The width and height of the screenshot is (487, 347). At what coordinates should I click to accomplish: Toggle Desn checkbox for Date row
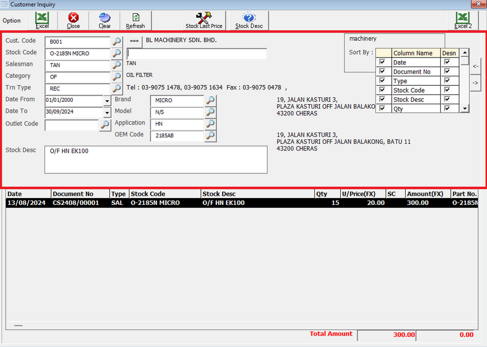[447, 62]
